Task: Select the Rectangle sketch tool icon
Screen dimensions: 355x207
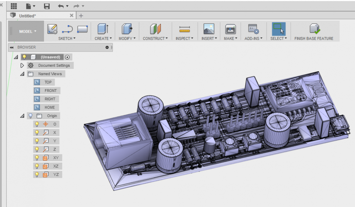Action: pos(82,29)
